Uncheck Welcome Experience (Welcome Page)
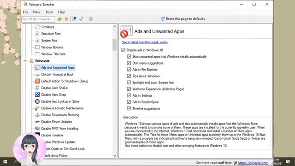 click(x=129, y=89)
